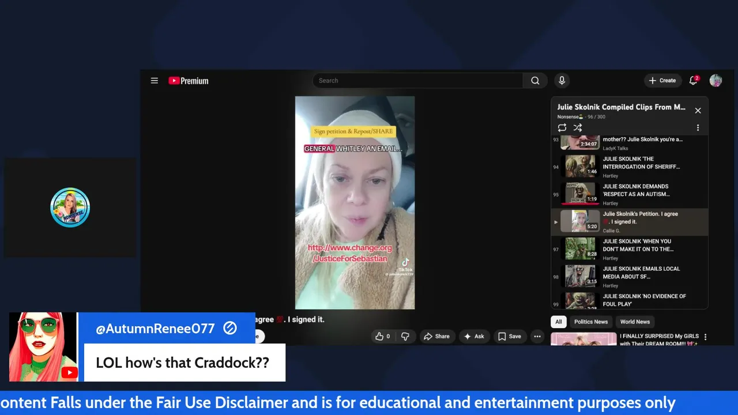Open the account avatar menu
Viewport: 738px width, 415px height.
click(x=716, y=81)
